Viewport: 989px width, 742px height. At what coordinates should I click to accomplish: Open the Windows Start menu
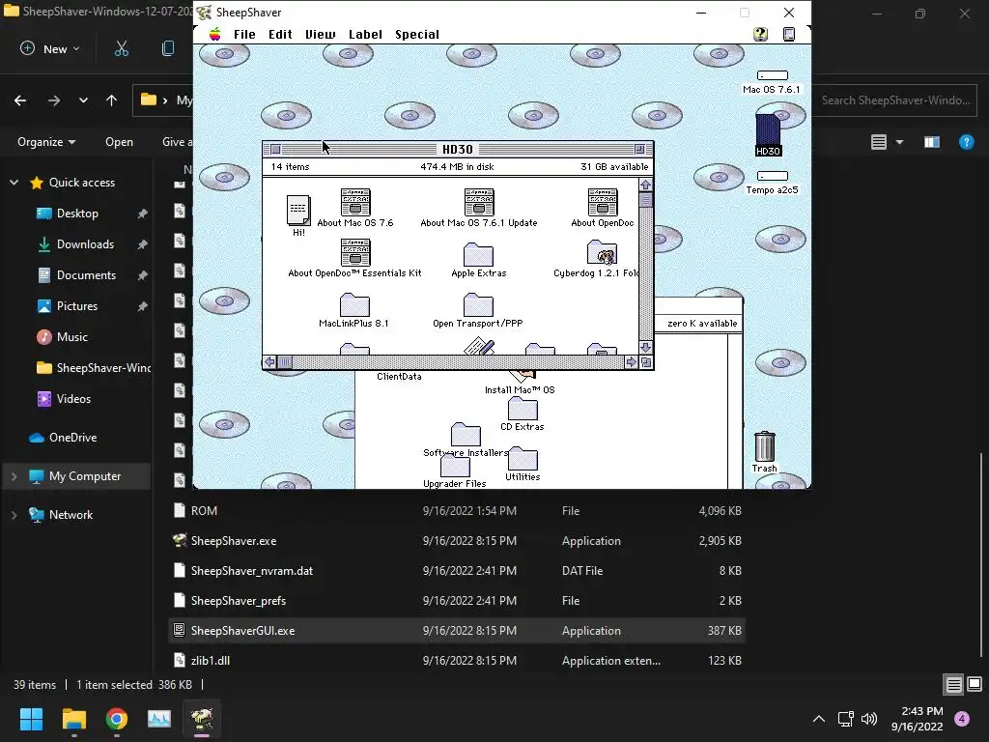point(31,719)
